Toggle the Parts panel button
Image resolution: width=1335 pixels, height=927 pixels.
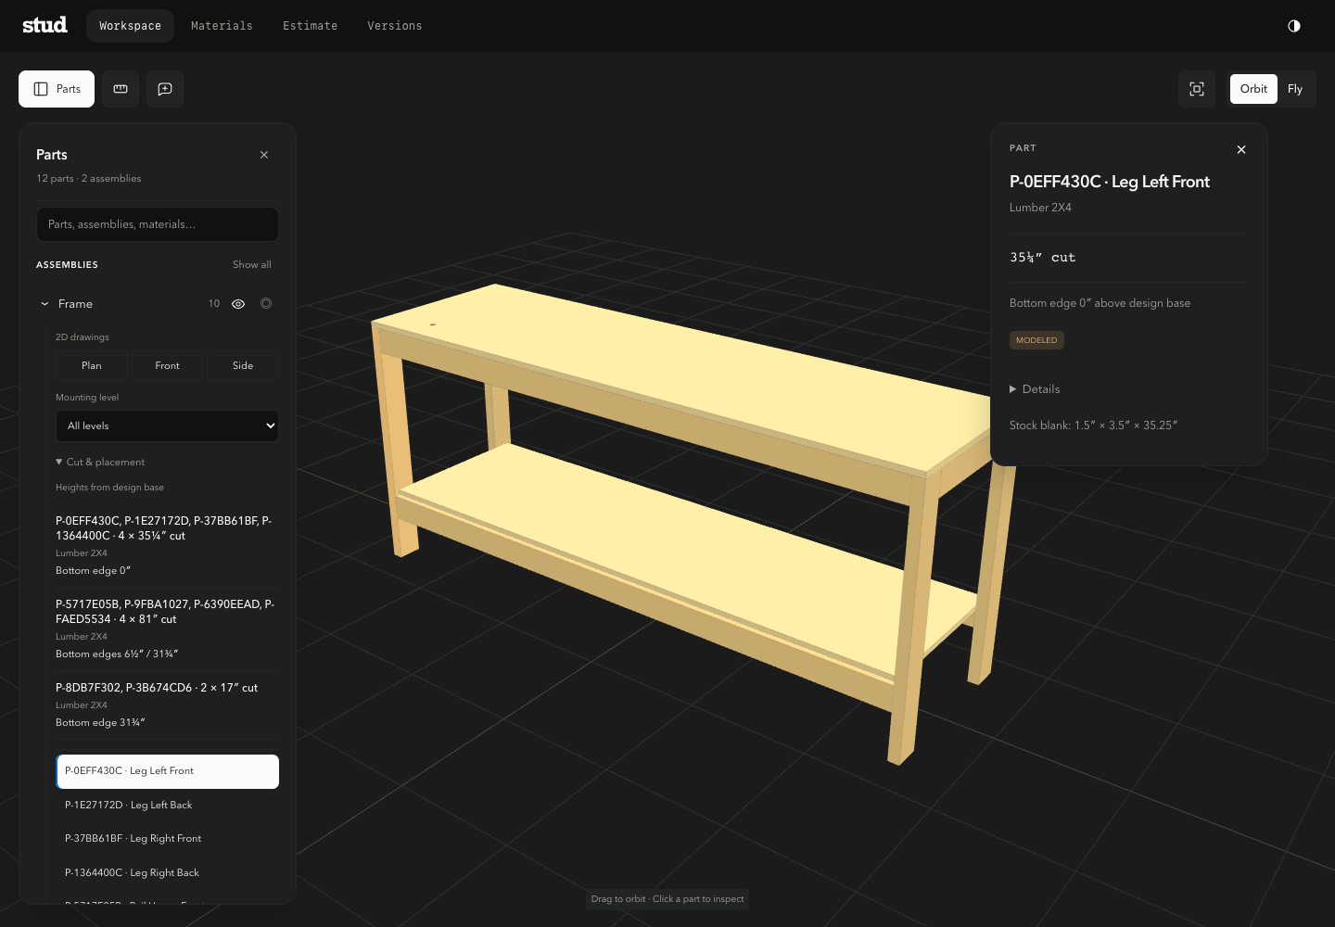57,89
